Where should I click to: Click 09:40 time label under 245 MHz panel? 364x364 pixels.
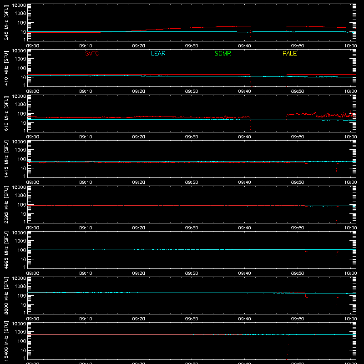click(244, 46)
